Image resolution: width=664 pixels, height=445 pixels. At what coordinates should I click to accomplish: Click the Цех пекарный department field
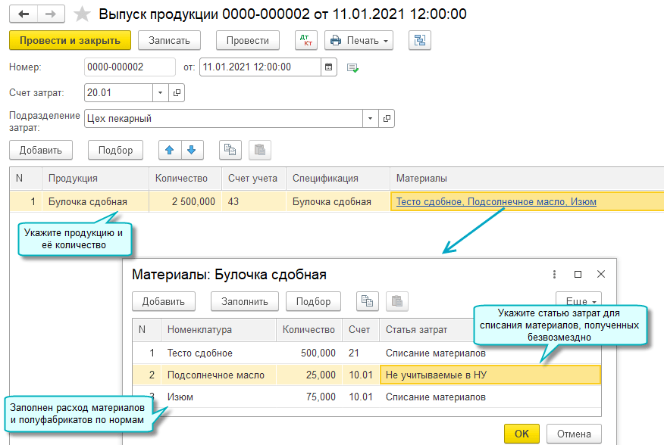(x=224, y=119)
